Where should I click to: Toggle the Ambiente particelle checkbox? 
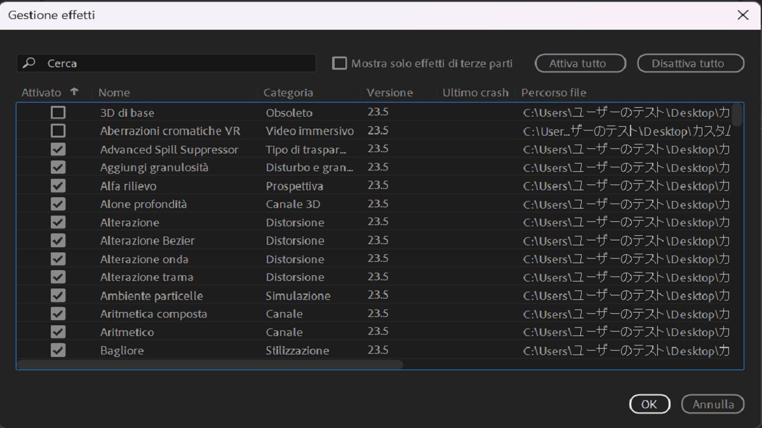58,295
